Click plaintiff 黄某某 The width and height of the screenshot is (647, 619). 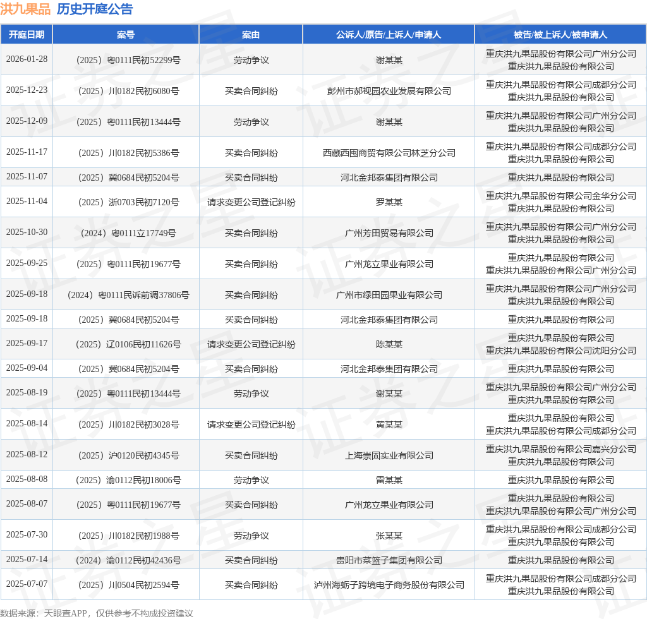point(389,424)
